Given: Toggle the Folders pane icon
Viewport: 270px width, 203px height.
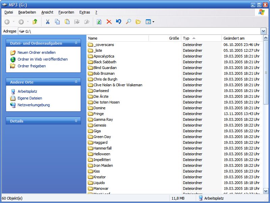Looking at the screenshot, I should 138,22.
